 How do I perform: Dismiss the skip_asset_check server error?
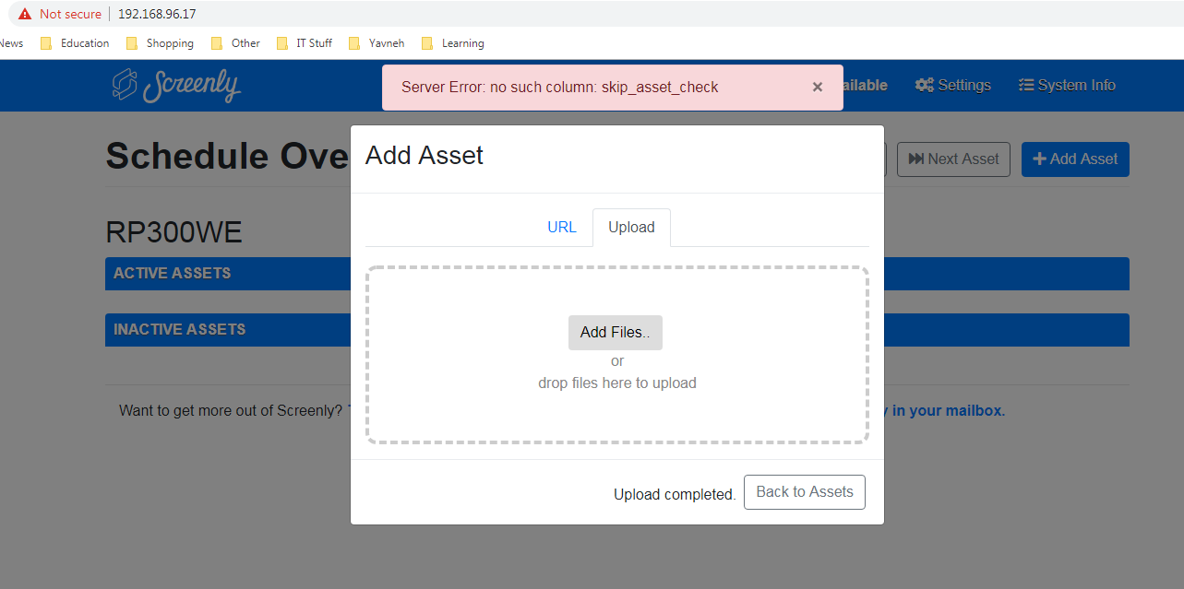818,87
